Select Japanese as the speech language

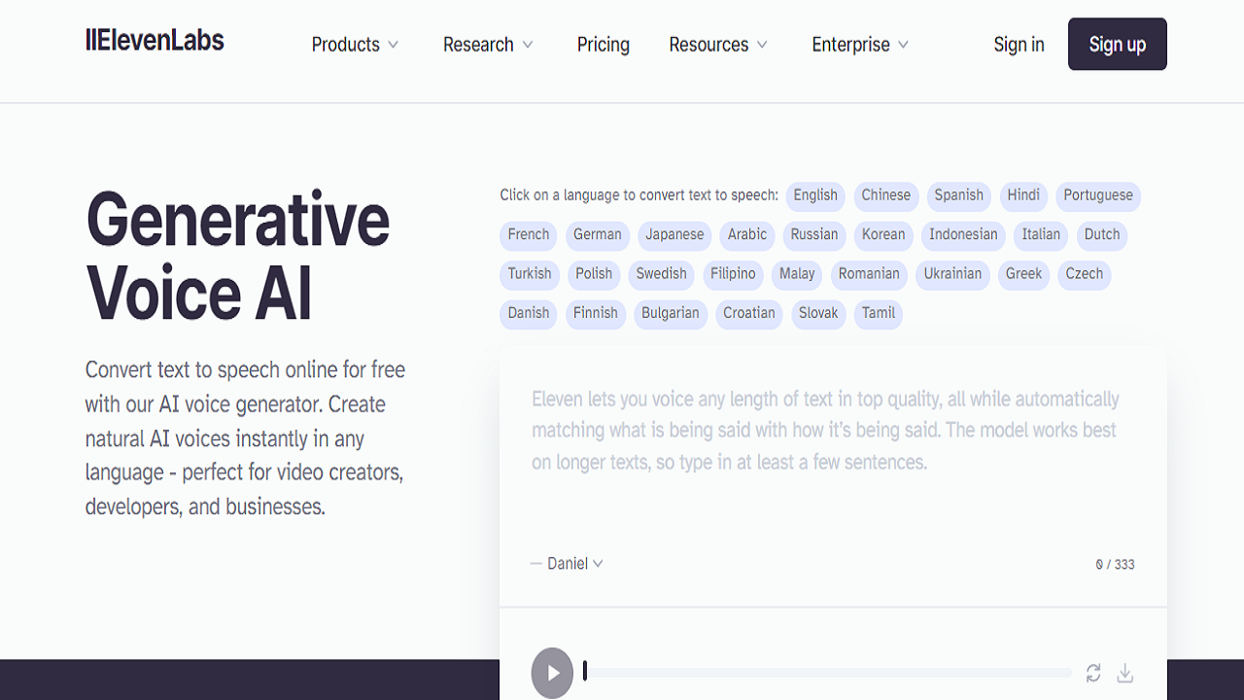[674, 234]
